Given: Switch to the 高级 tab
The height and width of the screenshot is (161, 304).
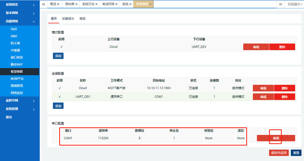Looking at the screenshot, I should (82, 18).
